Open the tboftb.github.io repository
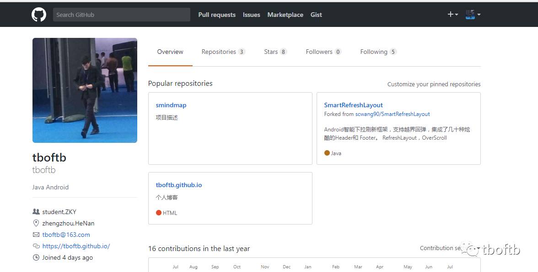538x272 pixels. [179, 185]
